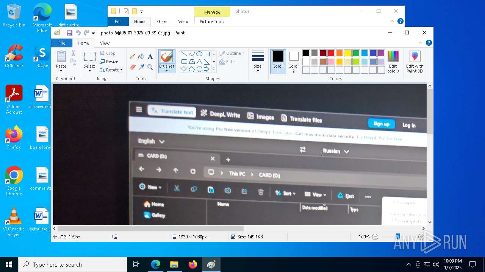
Task: Click the Resize button
Action: pyautogui.click(x=109, y=62)
